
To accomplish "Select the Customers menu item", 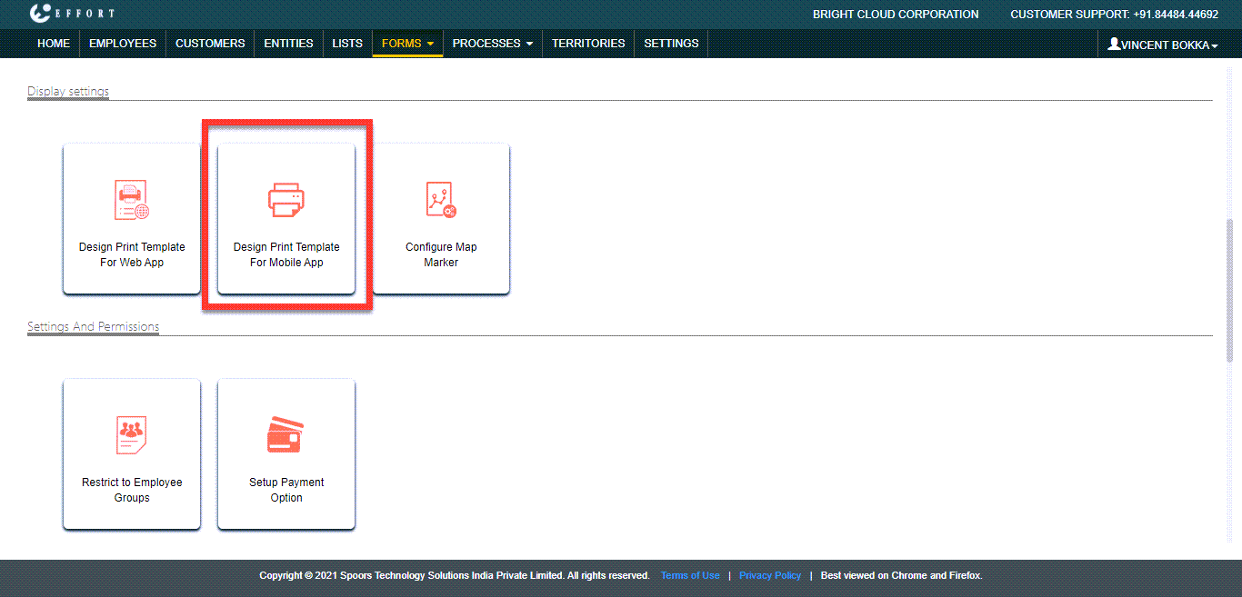I will tap(210, 44).
